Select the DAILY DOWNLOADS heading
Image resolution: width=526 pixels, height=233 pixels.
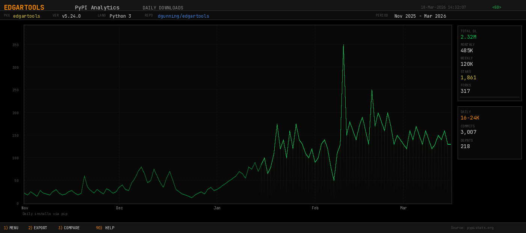click(x=163, y=8)
